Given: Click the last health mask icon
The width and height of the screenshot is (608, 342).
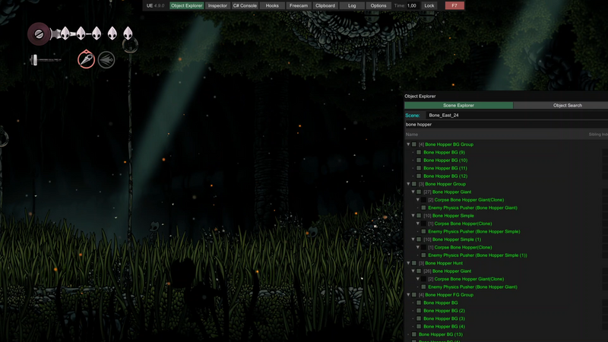Looking at the screenshot, I should coord(128,33).
